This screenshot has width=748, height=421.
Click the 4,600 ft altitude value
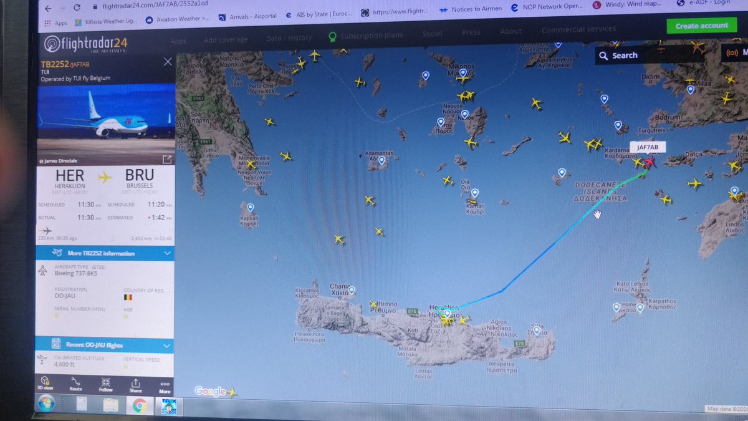(x=64, y=364)
